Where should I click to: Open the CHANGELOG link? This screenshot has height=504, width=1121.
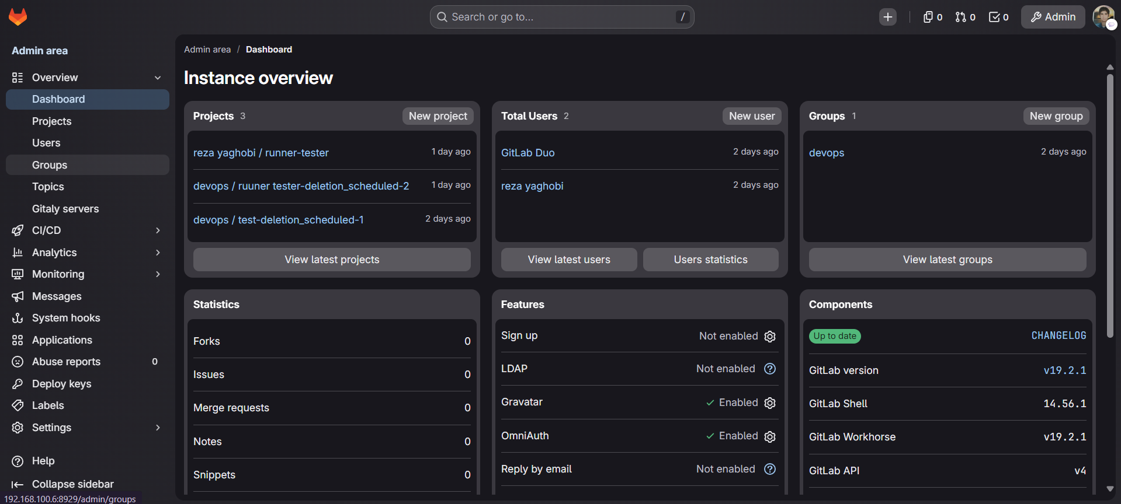[x=1058, y=335]
